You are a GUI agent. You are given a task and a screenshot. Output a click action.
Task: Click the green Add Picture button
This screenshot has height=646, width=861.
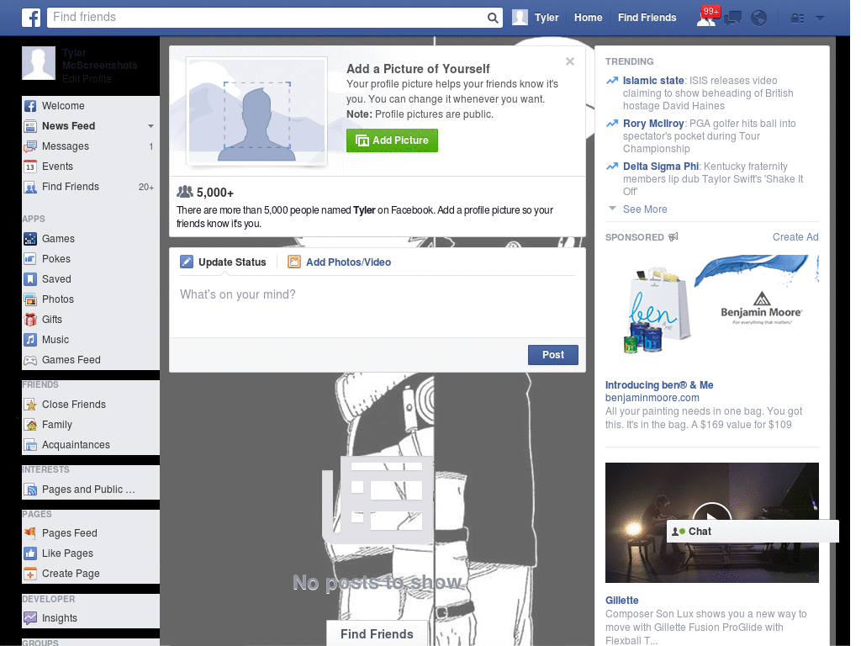click(x=392, y=140)
